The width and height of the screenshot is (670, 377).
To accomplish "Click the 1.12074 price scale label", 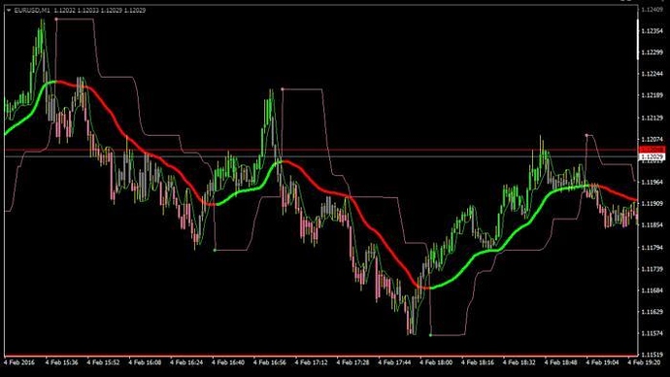I will coord(653,139).
